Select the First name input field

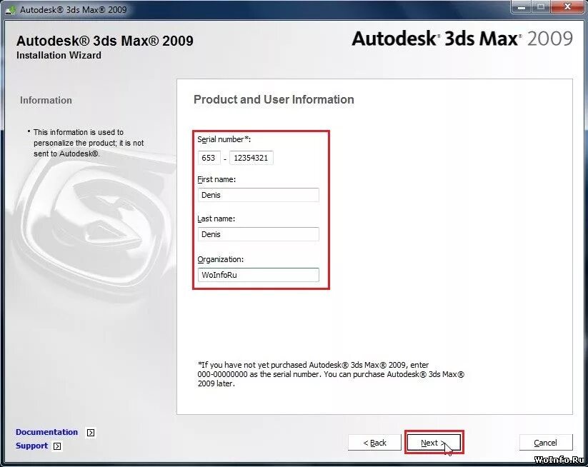[x=259, y=195]
